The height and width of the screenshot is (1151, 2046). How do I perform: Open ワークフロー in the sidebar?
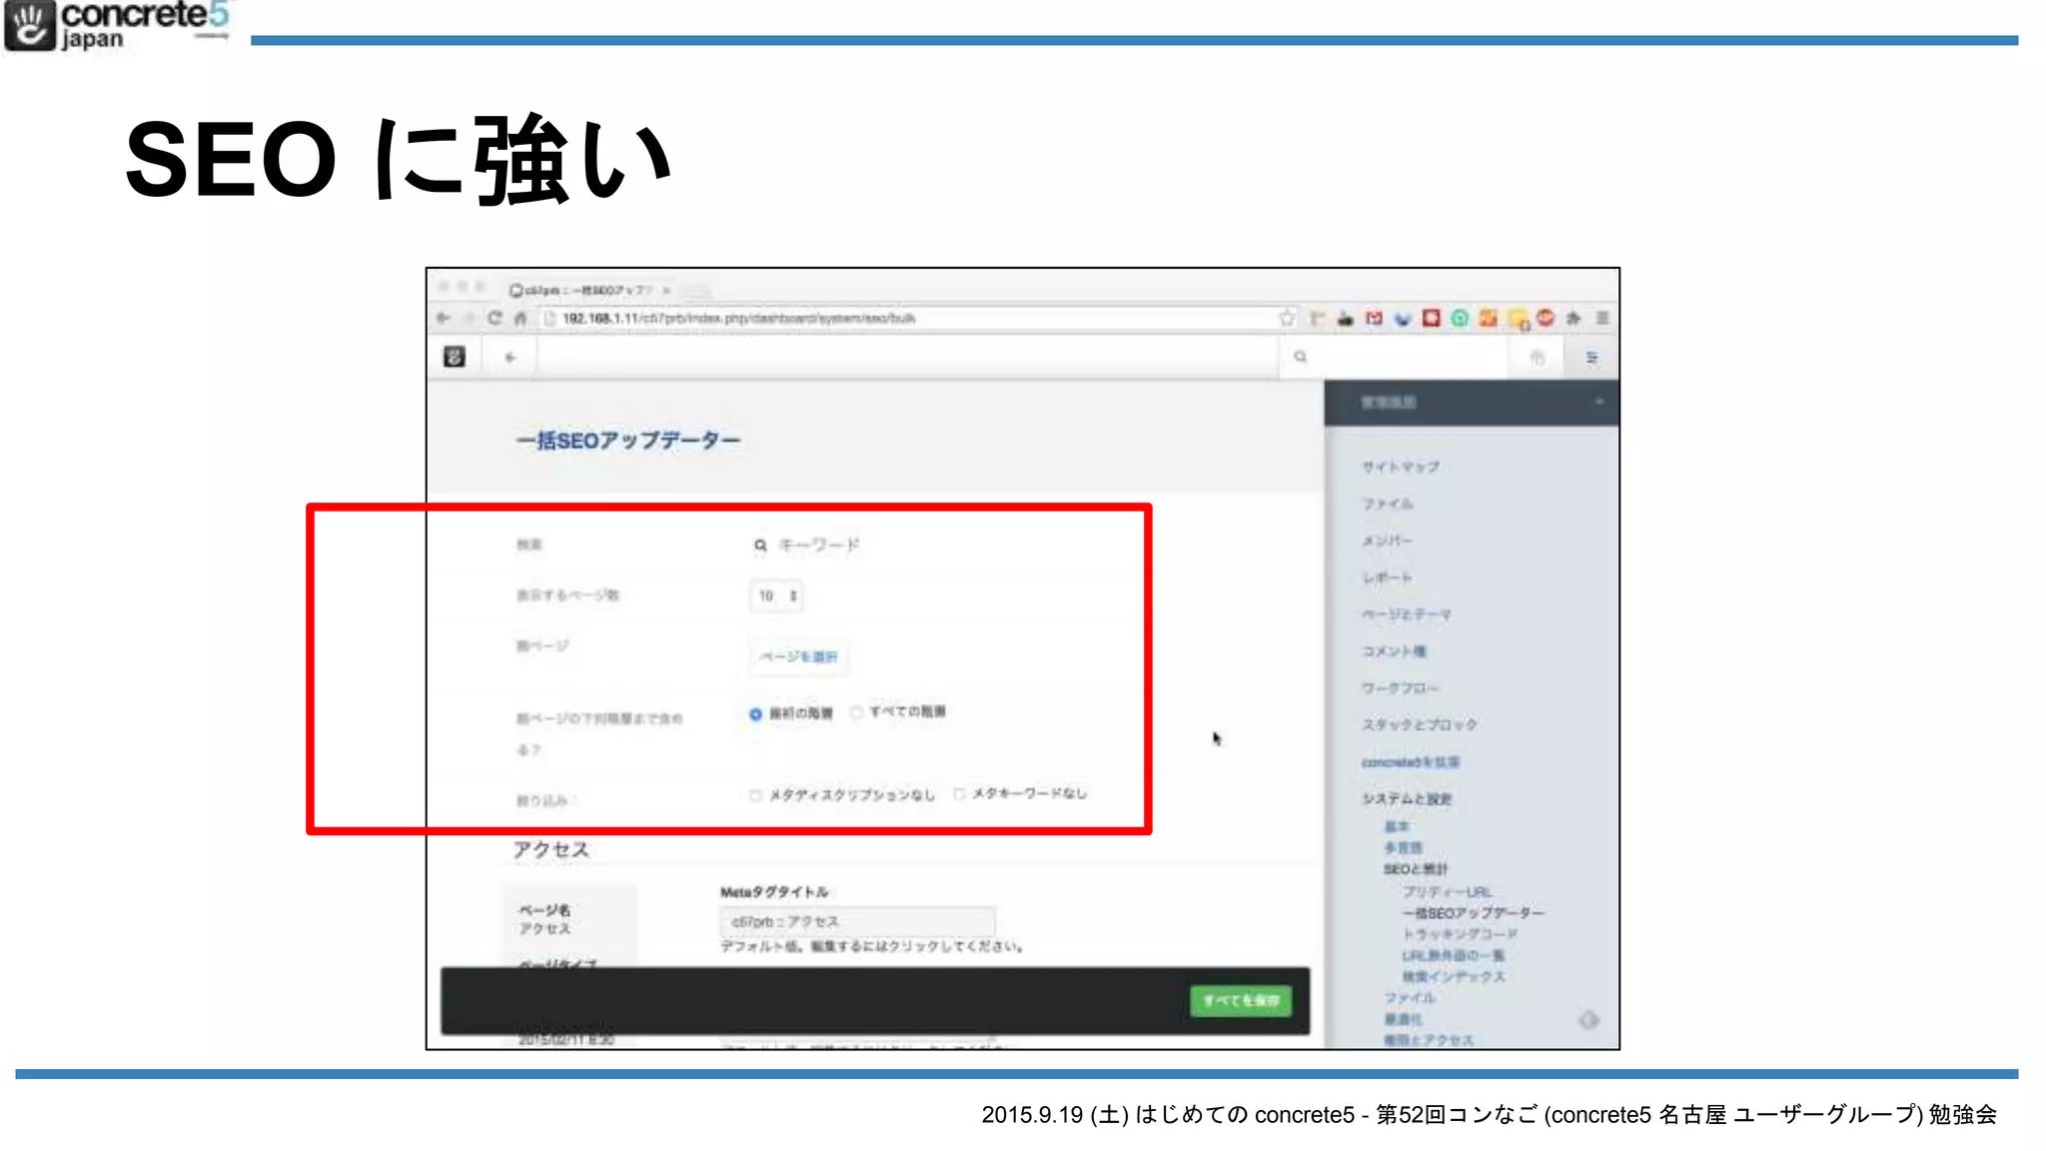click(x=1400, y=688)
